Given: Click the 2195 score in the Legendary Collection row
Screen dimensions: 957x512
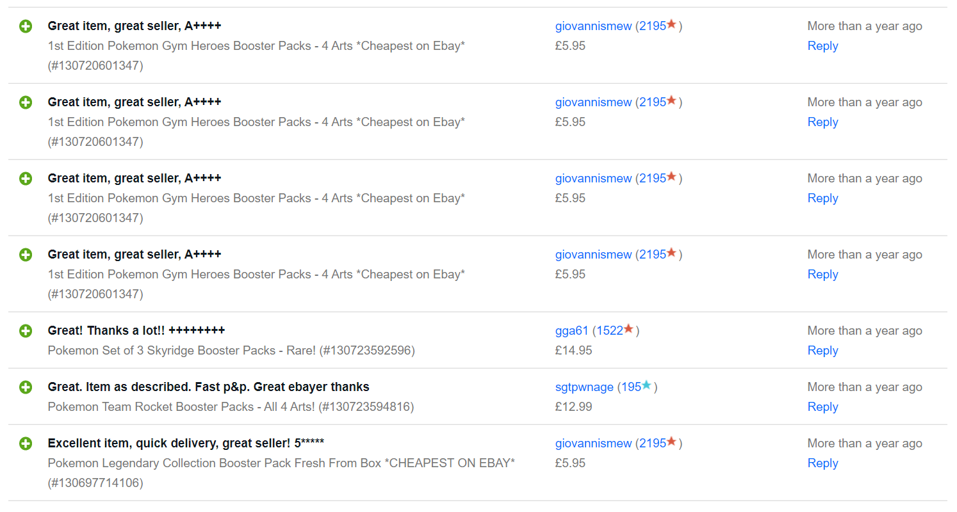Looking at the screenshot, I should pos(653,444).
